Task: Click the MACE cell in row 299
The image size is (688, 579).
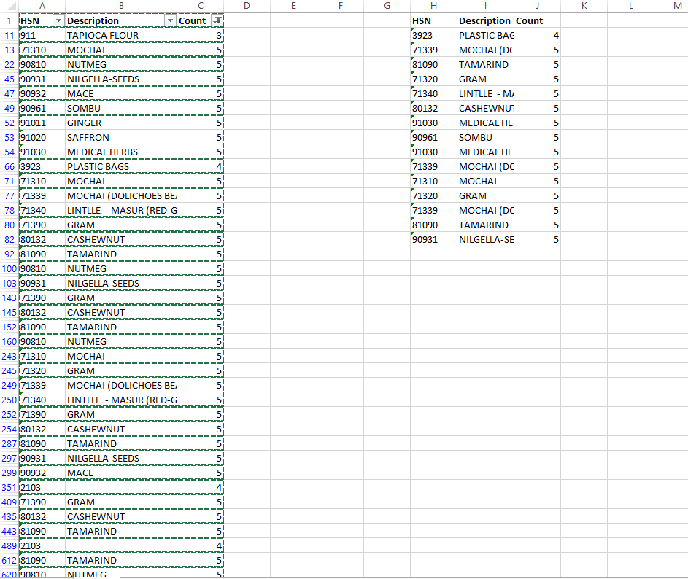Action: [x=121, y=473]
